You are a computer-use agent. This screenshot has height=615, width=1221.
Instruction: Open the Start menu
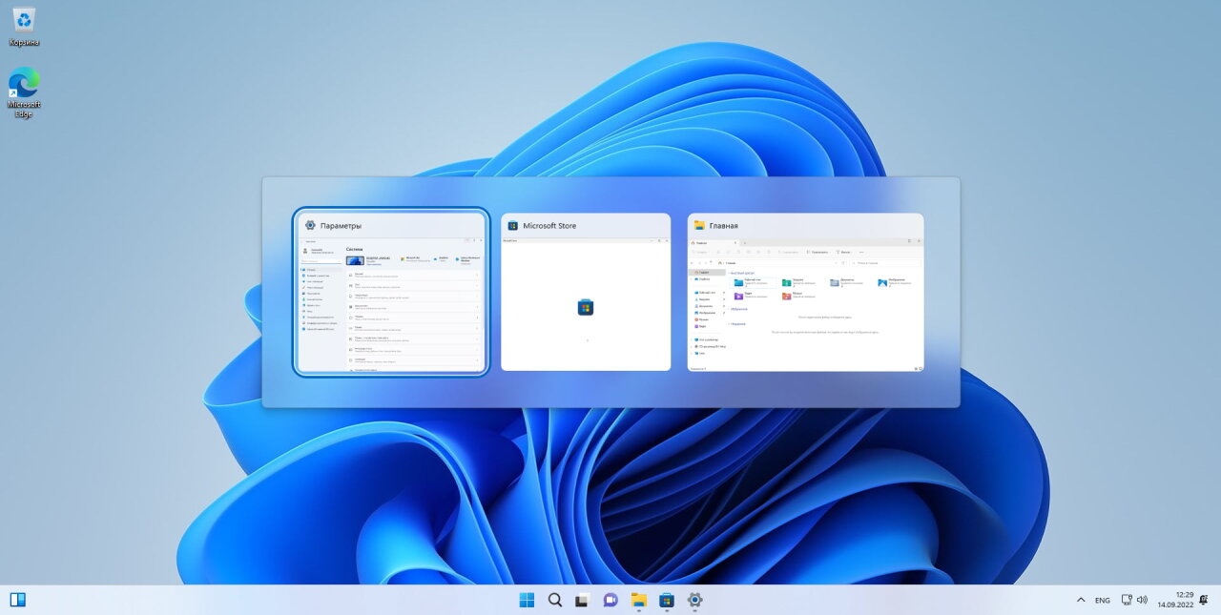[x=527, y=600]
